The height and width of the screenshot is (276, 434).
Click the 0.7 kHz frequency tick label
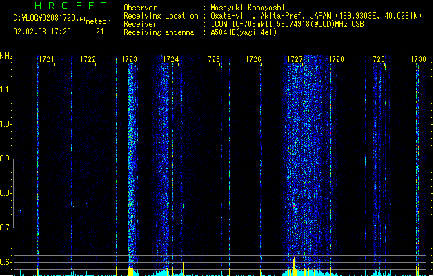[6, 228]
